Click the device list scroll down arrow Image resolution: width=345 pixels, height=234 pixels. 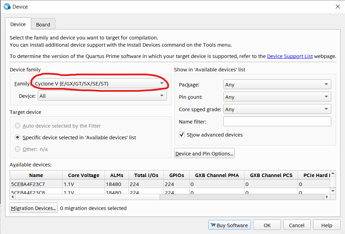[333, 191]
